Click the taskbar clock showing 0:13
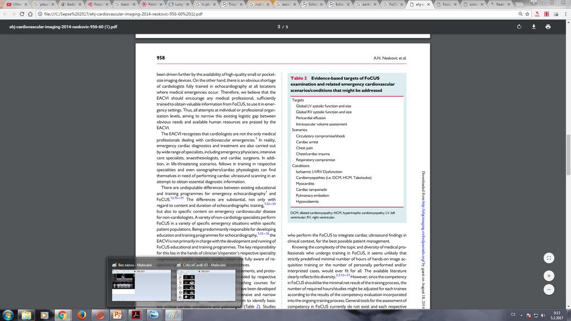The image size is (571, 321). point(557,315)
